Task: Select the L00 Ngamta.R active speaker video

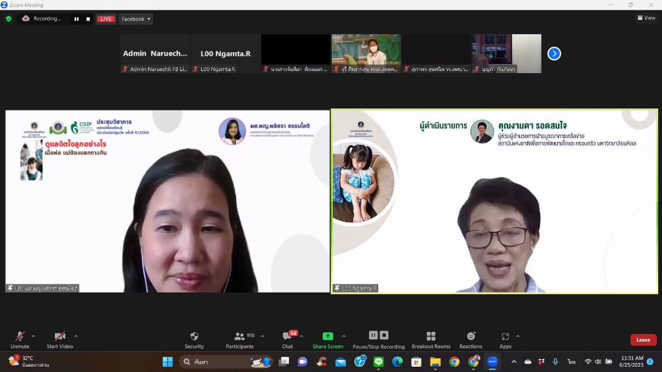Action: tap(495, 201)
